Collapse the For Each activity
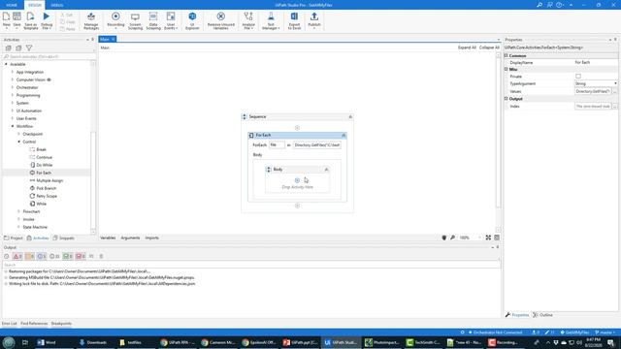 tap(343, 136)
